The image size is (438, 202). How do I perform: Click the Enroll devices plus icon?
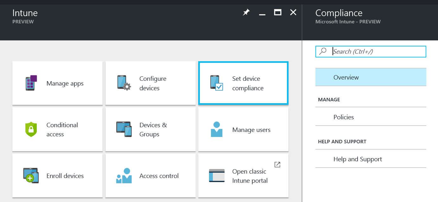click(31, 176)
